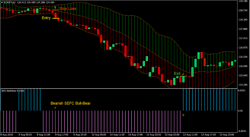Click the EURJPY,H1 chart title text
Image resolution: width=250 pixels, height=137 pixels.
pyautogui.click(x=10, y=2)
